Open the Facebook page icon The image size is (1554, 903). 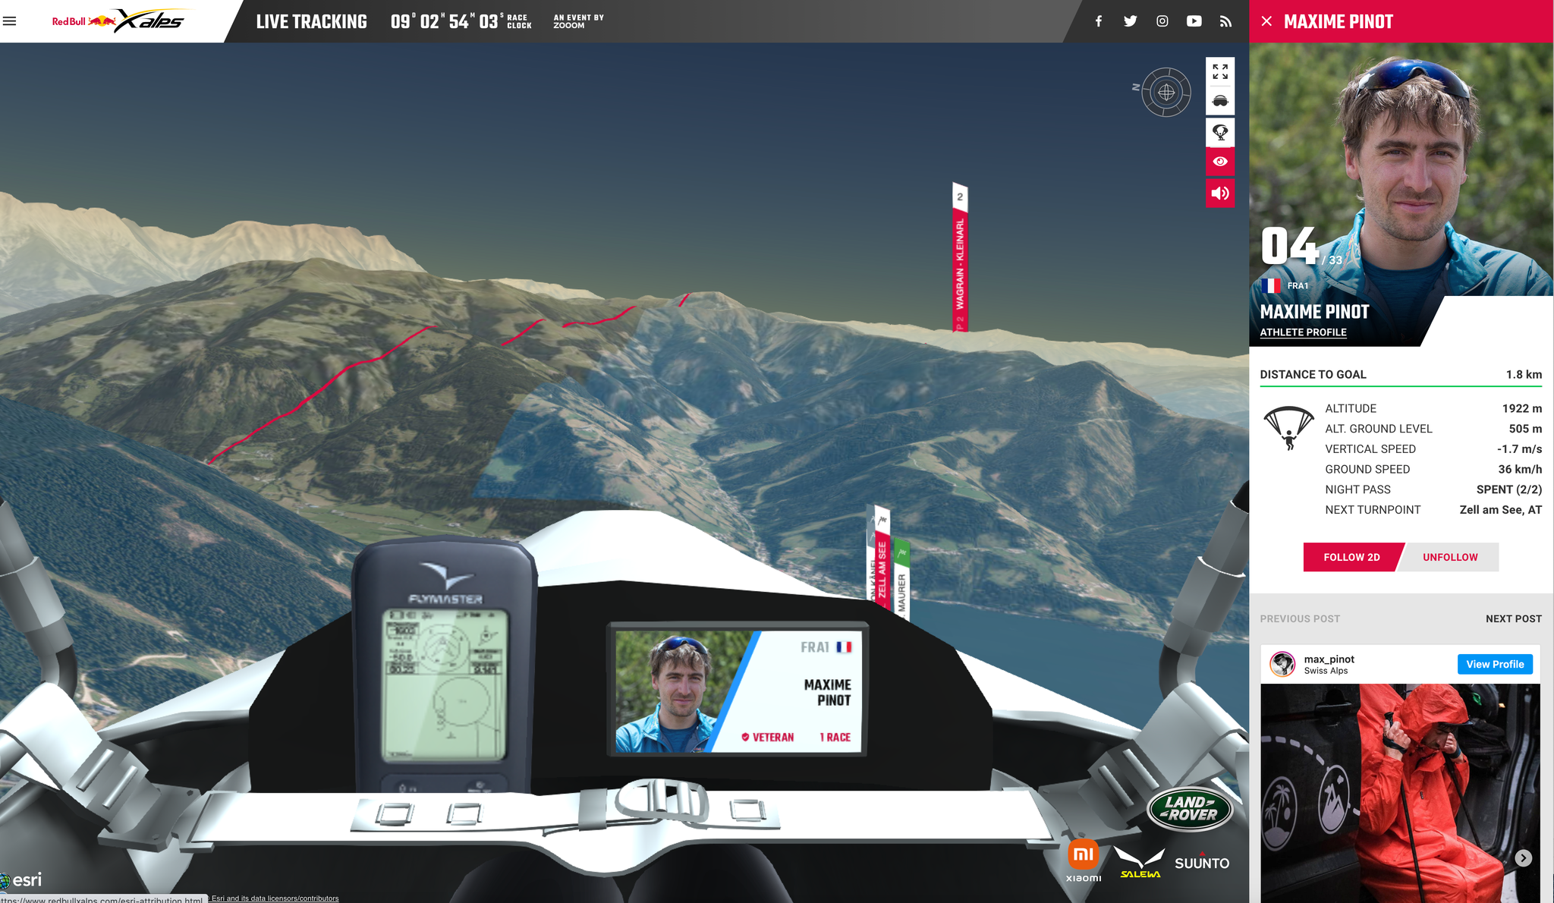pyautogui.click(x=1098, y=21)
